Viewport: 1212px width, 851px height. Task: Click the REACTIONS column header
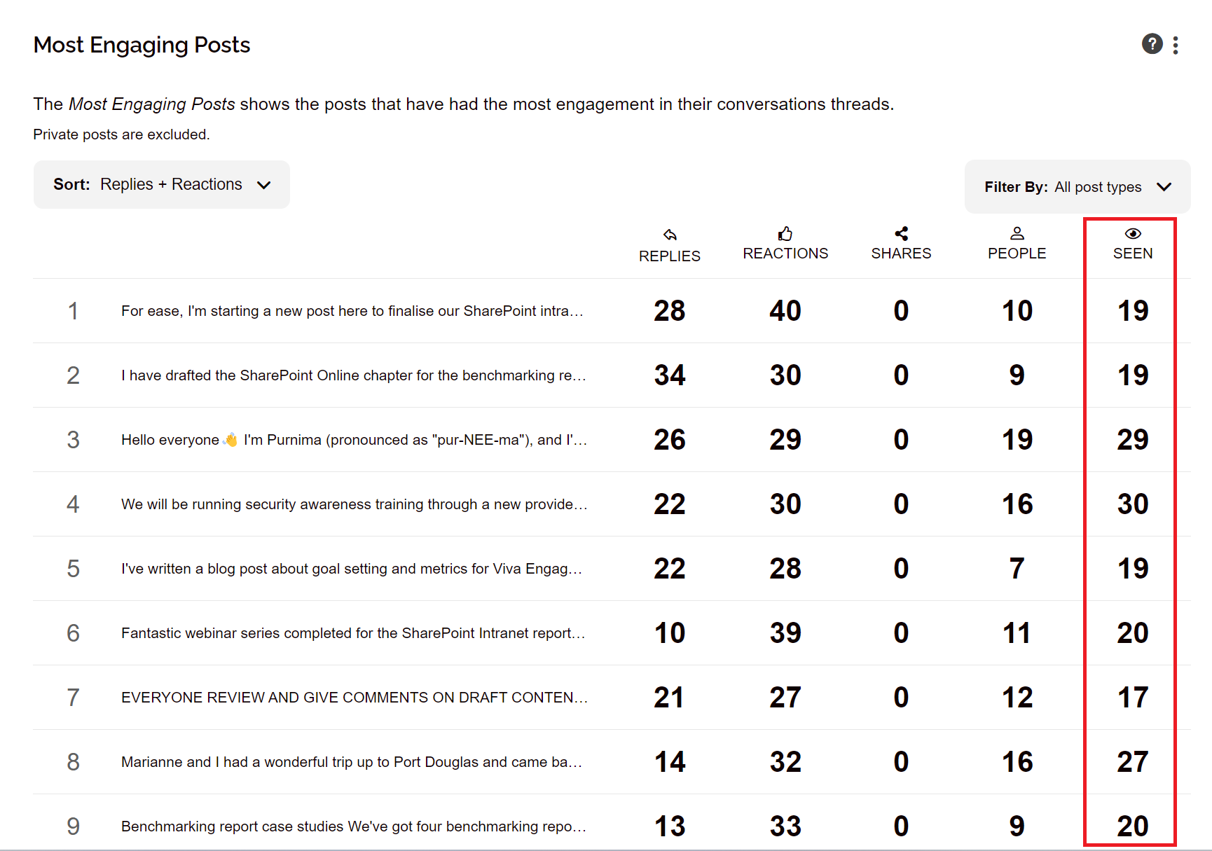(x=785, y=254)
